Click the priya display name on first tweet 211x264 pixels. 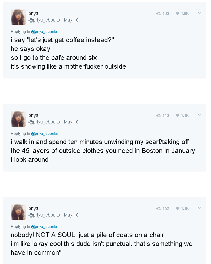point(33,14)
